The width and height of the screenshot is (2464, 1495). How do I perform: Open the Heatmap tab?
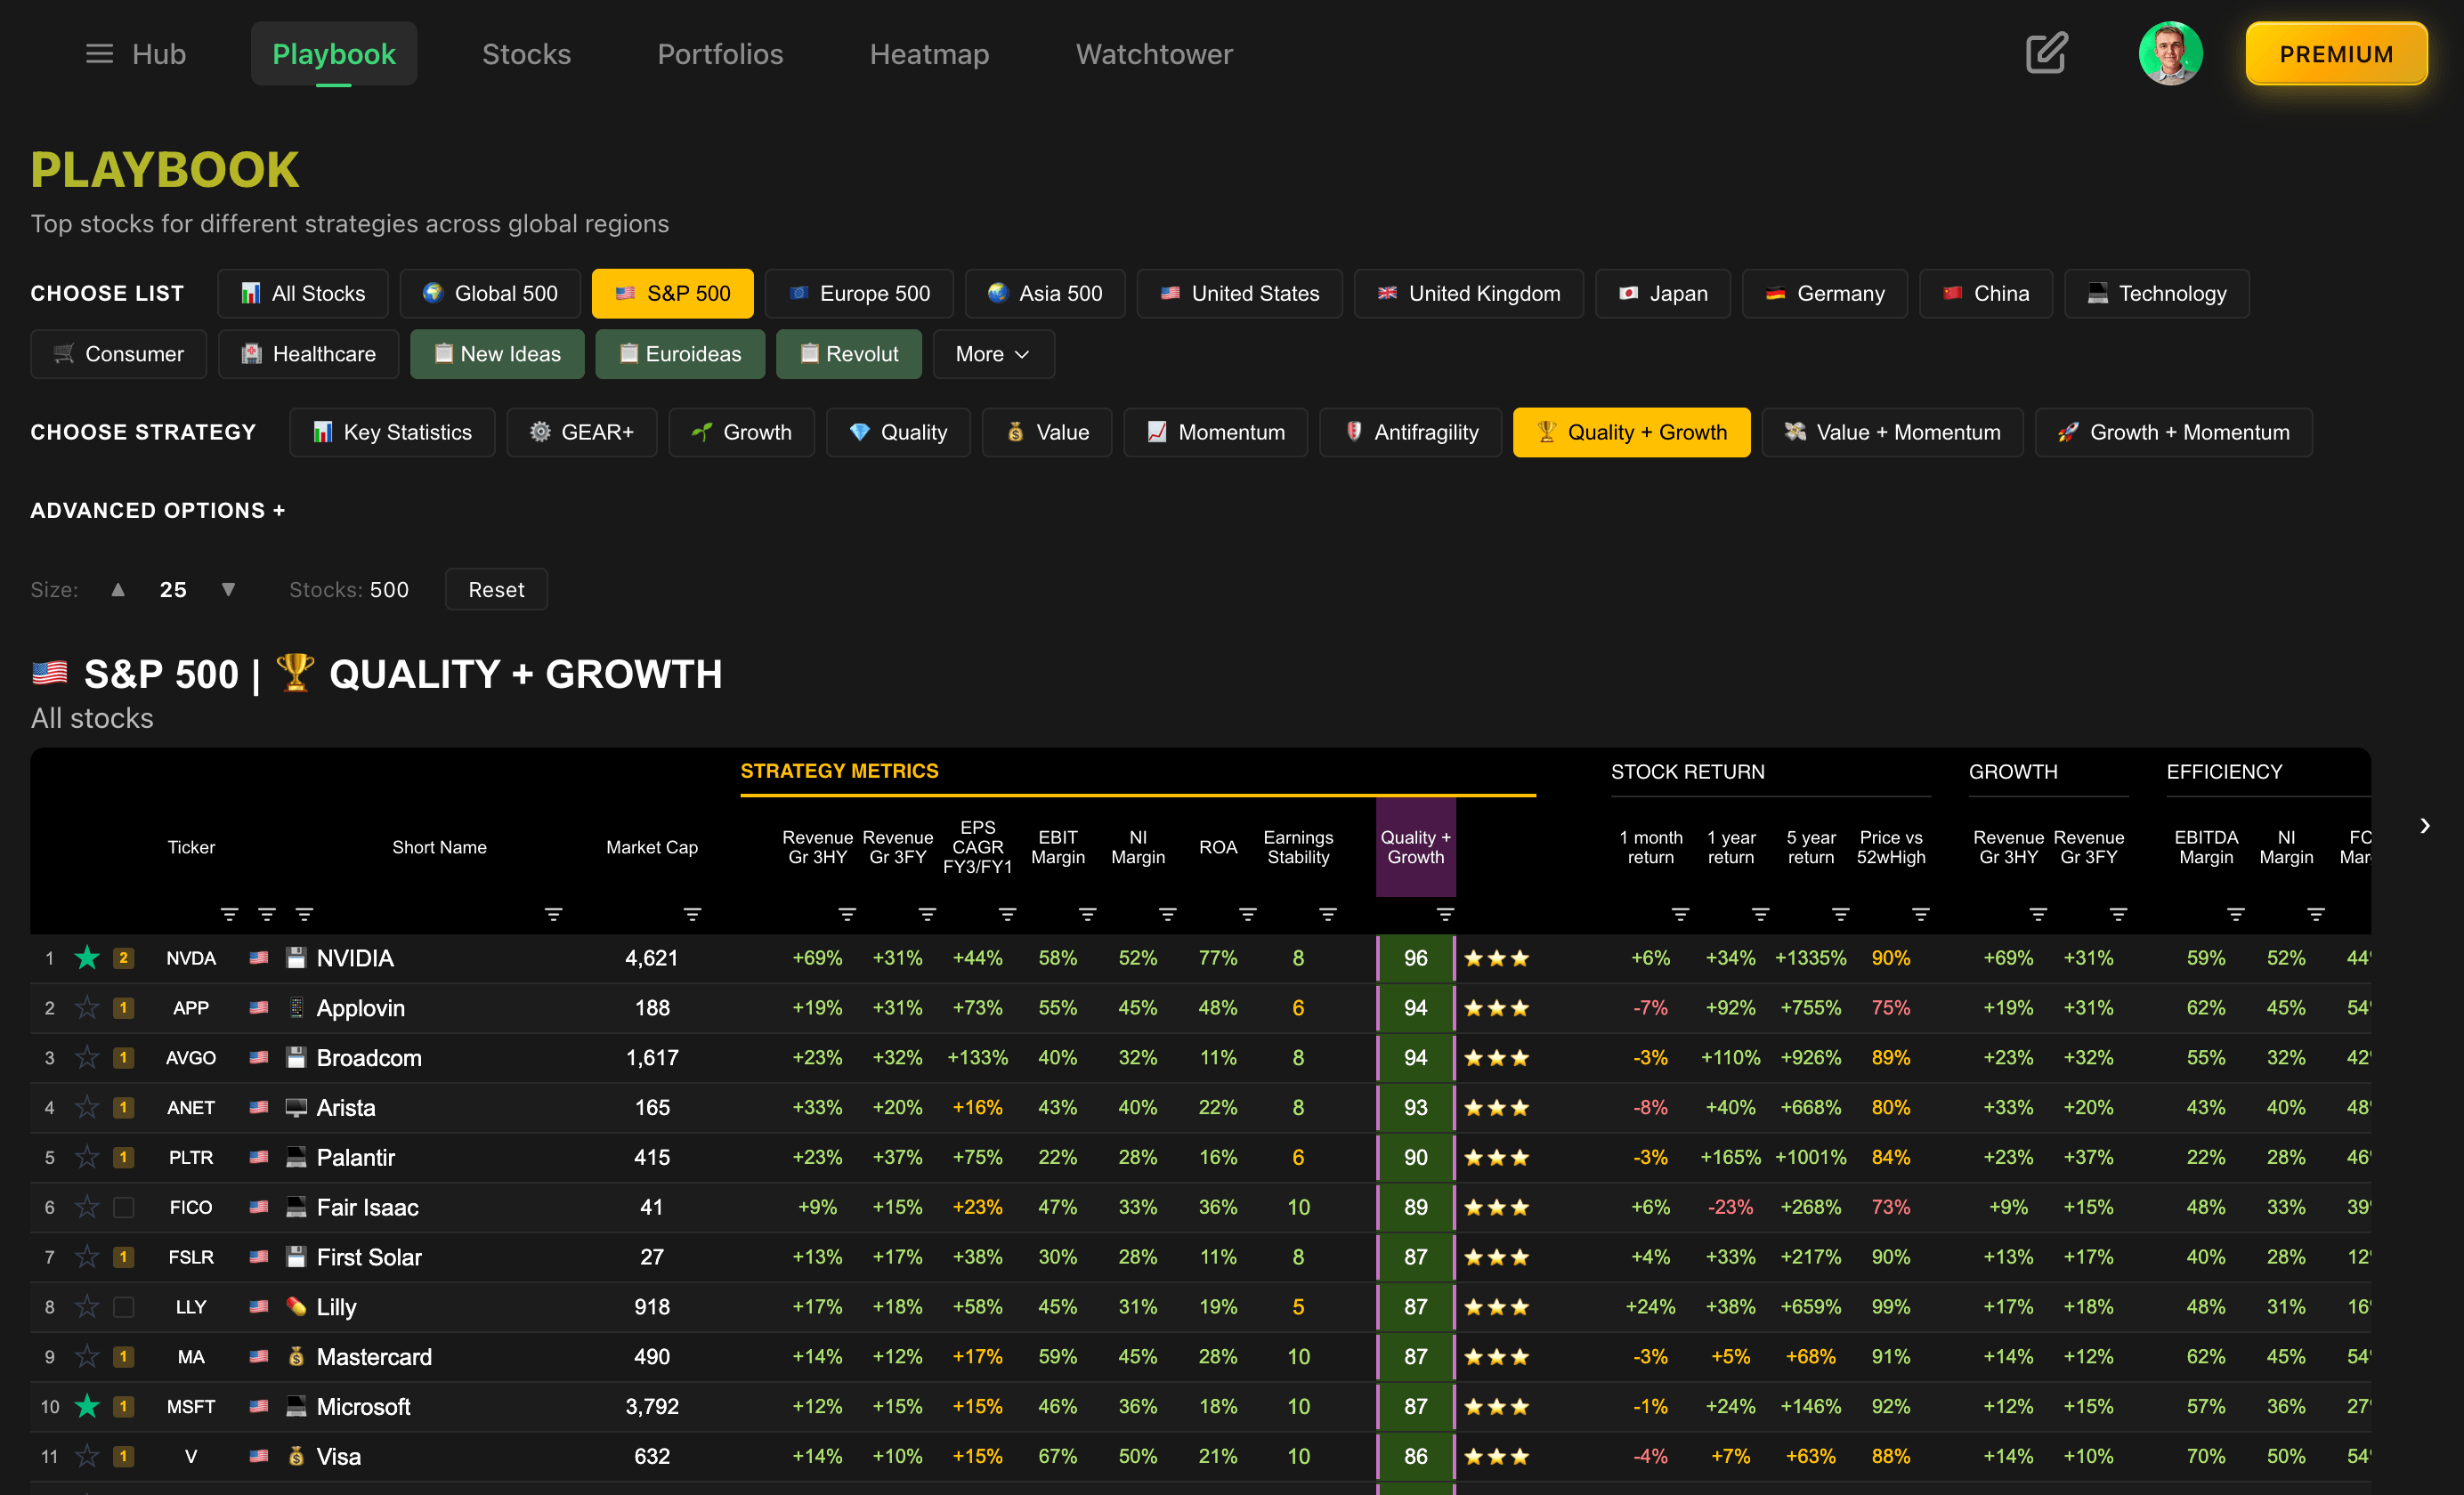pyautogui.click(x=929, y=53)
